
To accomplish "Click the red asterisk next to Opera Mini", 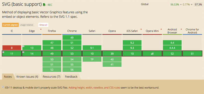I will pyautogui.click(x=161, y=29).
